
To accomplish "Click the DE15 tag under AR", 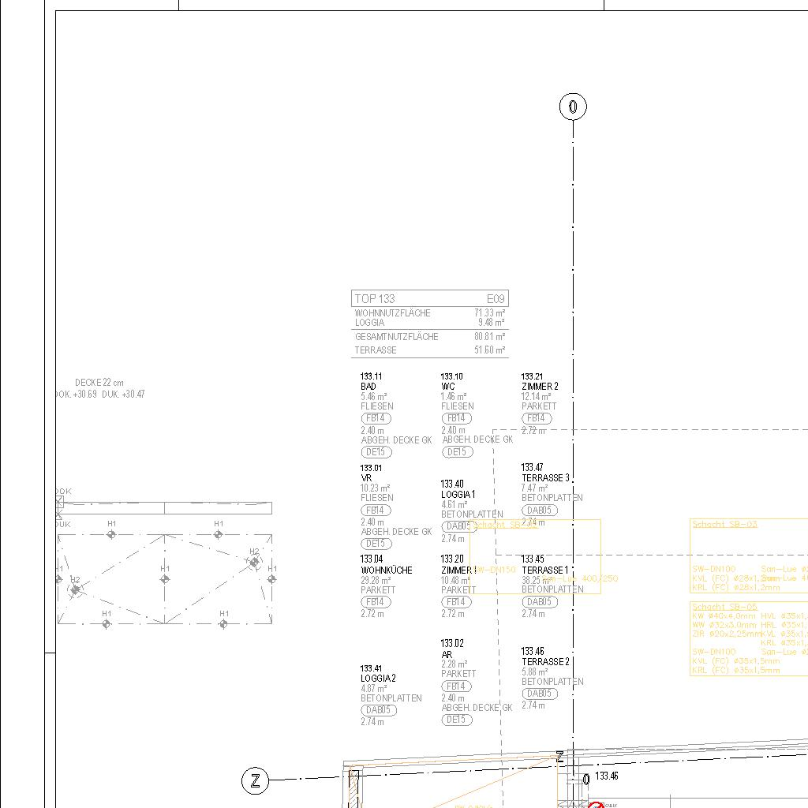I will pos(457,720).
